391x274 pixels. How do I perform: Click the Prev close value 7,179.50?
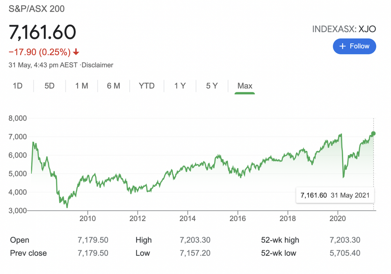tap(93, 253)
